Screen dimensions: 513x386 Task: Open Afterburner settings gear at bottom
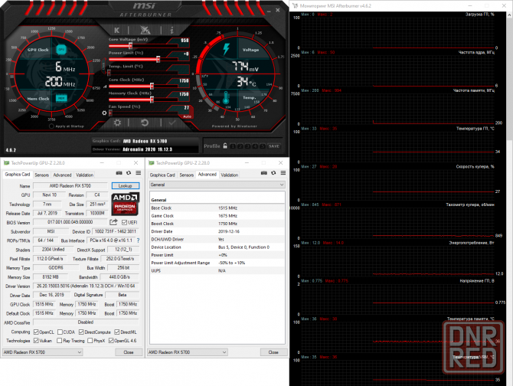click(117, 123)
